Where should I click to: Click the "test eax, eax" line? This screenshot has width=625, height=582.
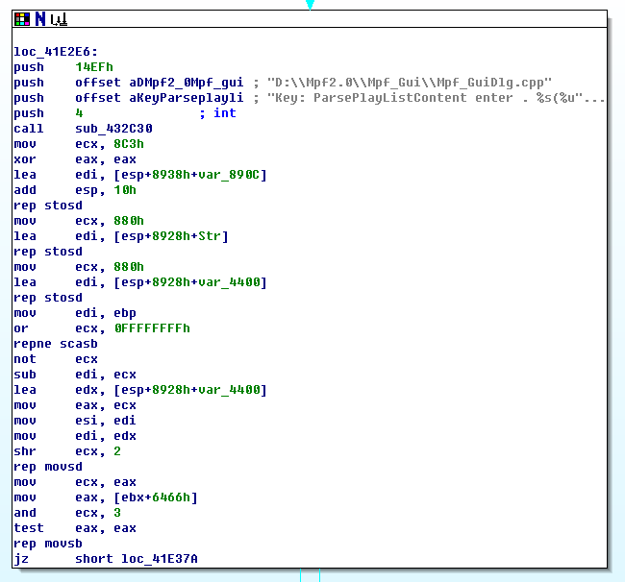[75, 528]
